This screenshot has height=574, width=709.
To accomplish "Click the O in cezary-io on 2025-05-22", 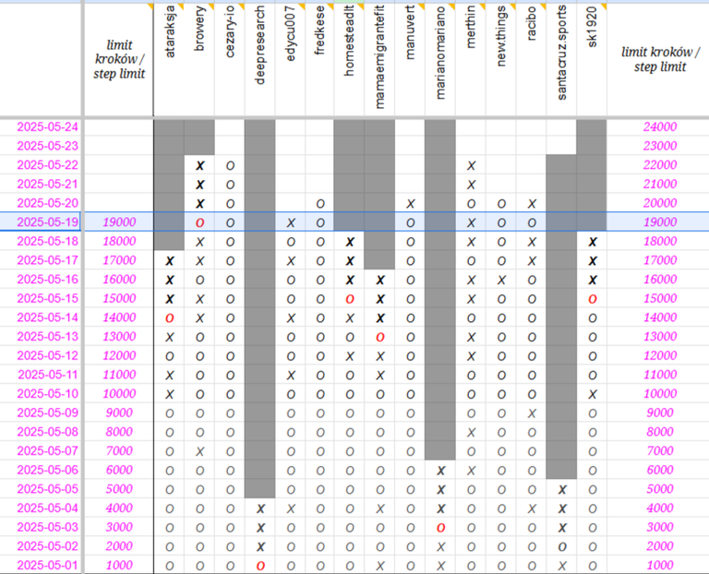I will point(230,165).
